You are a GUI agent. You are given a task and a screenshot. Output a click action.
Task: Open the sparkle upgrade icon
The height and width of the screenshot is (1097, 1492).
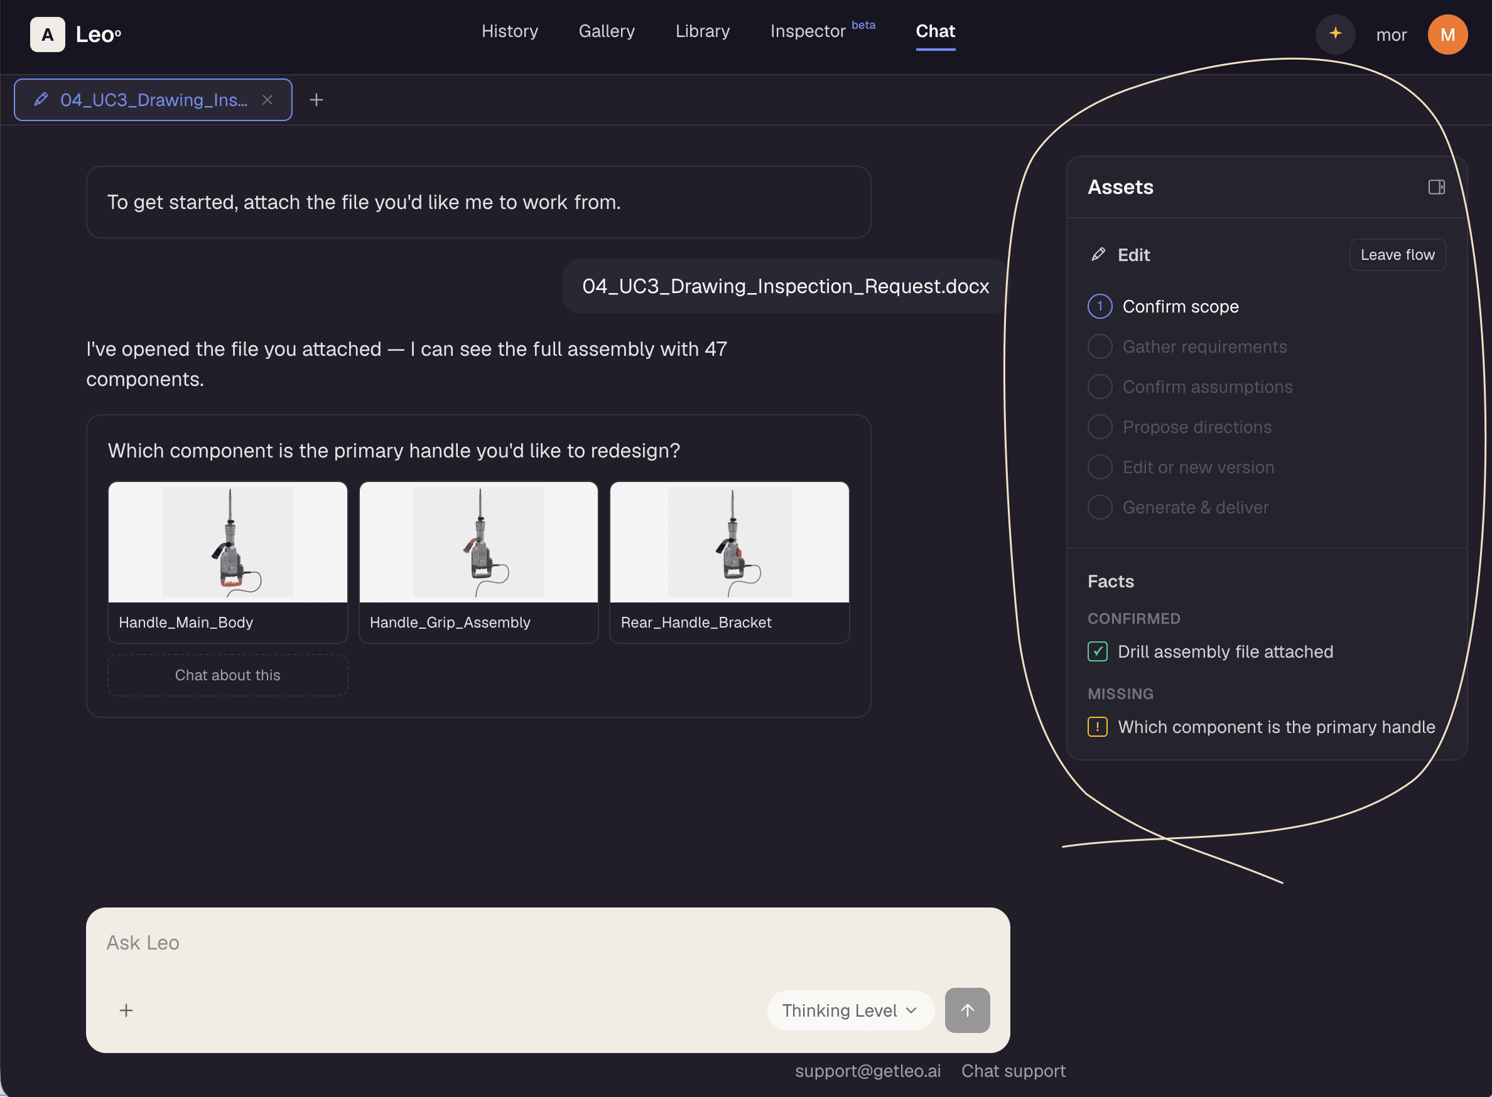click(1335, 34)
